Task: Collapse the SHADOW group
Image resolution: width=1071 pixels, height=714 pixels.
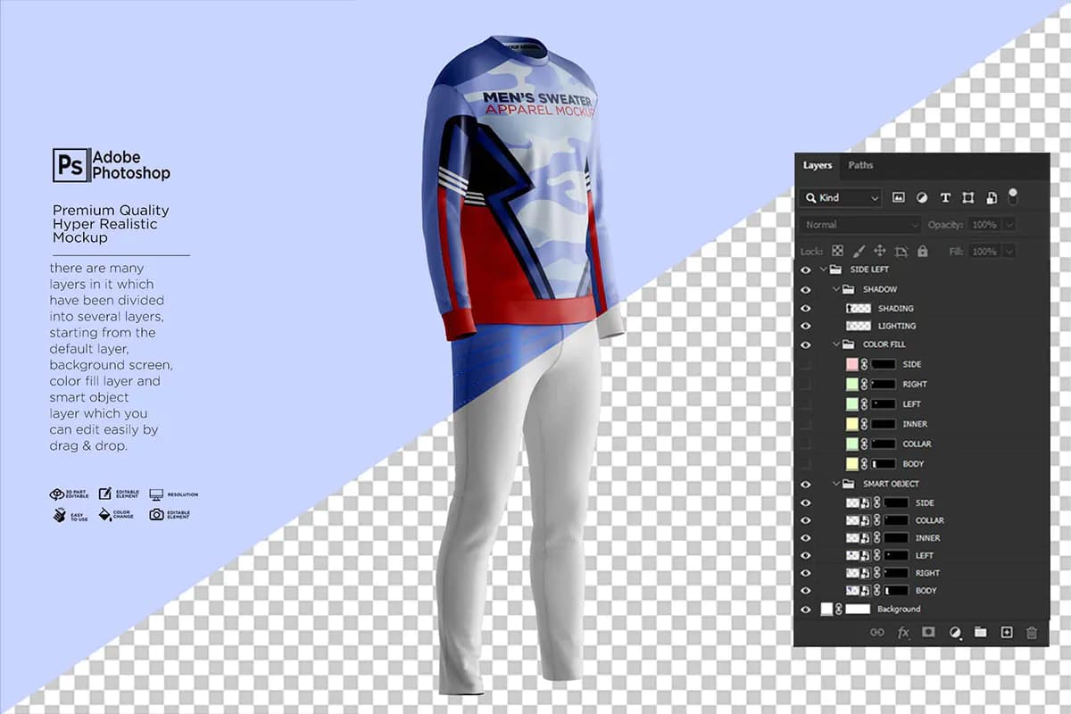Action: pyautogui.click(x=836, y=289)
